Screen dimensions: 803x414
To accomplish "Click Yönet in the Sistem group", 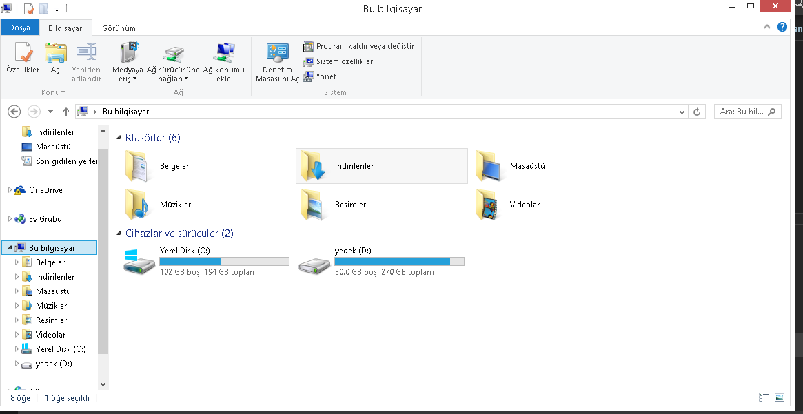I will (320, 76).
